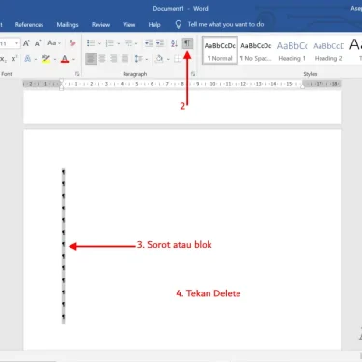
Task: Click the Multilevel List icon
Action: (x=128, y=43)
